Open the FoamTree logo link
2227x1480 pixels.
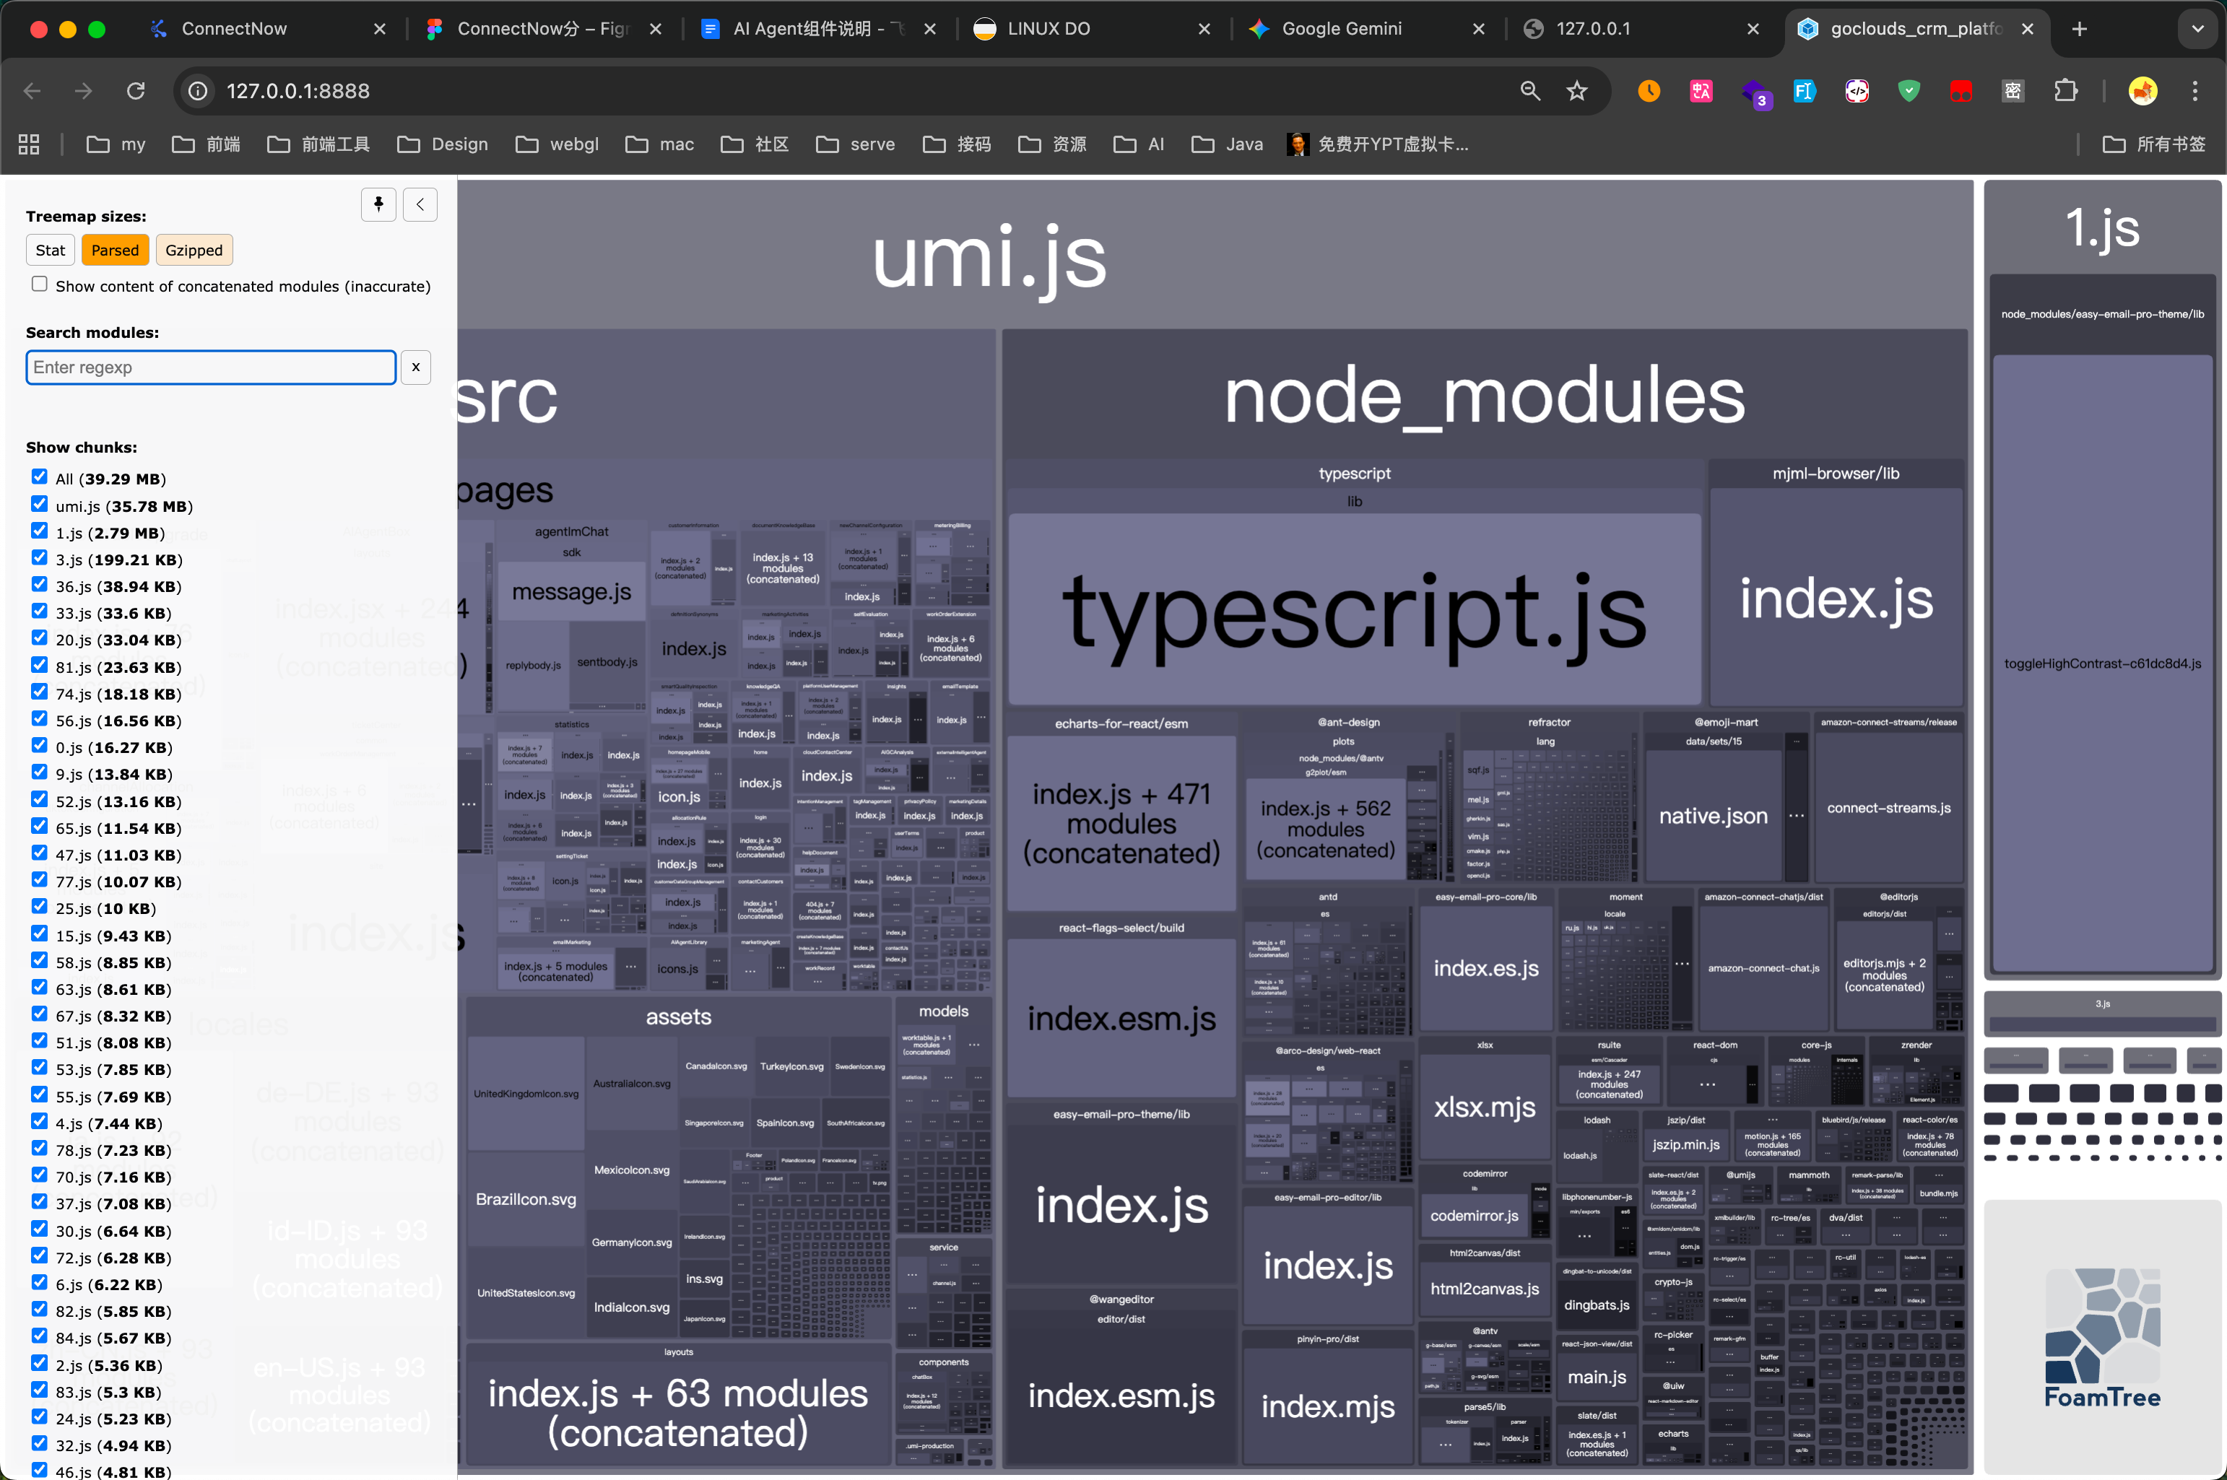(2102, 1336)
